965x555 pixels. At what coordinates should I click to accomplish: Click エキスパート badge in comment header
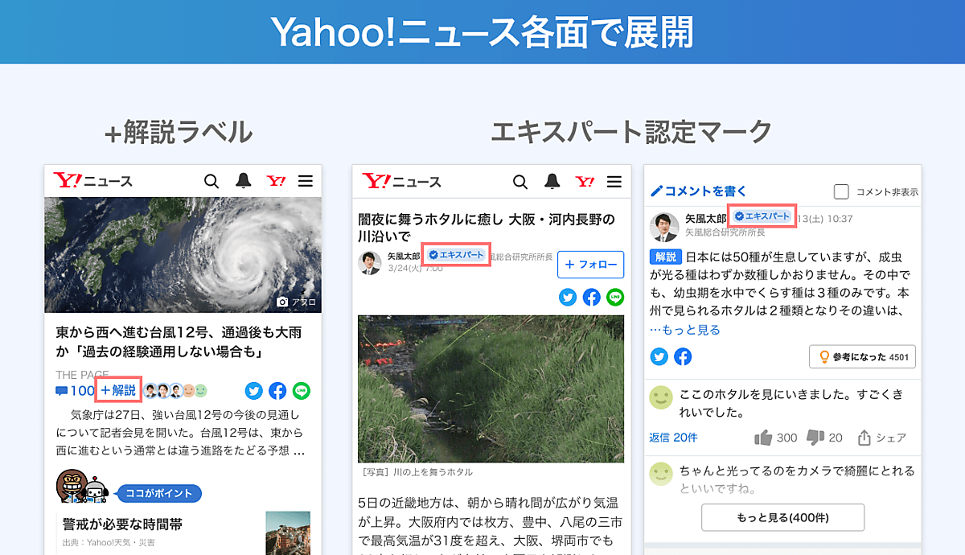(x=762, y=216)
